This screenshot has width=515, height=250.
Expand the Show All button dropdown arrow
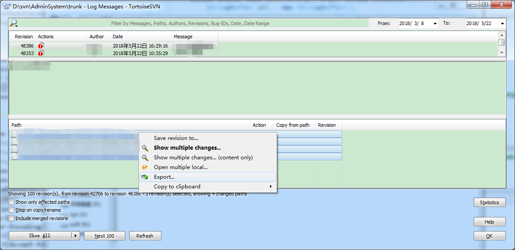[76, 236]
